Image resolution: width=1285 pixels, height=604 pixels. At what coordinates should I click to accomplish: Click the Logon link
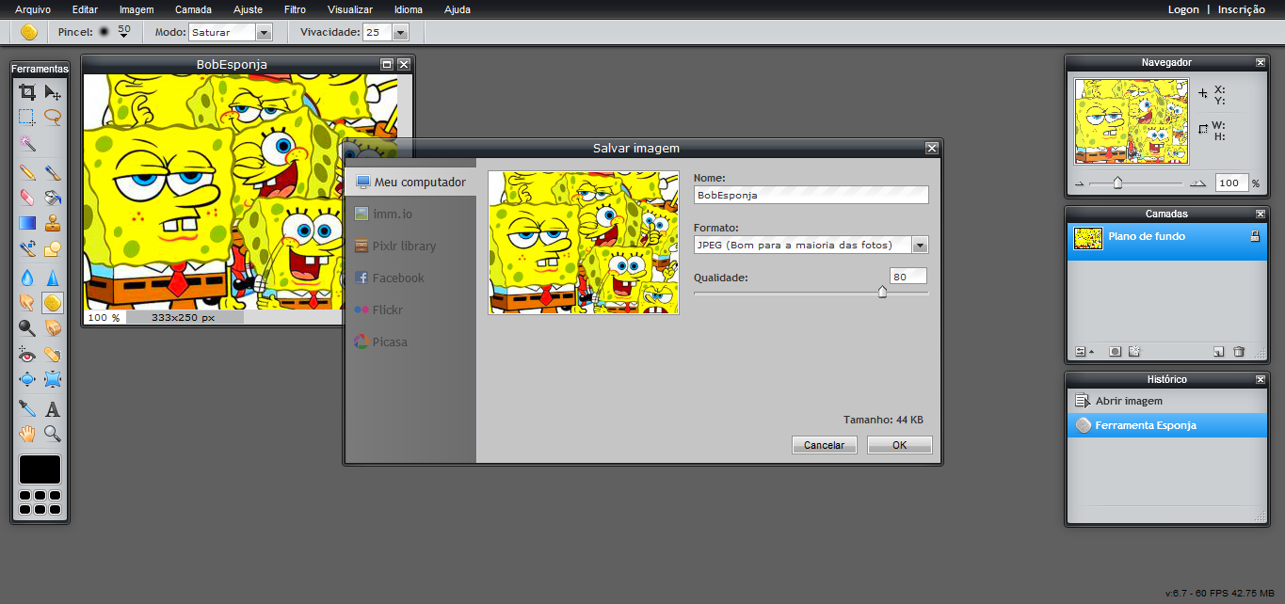click(1183, 9)
